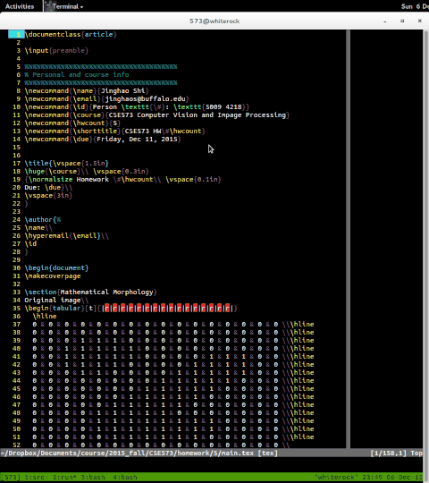429x483 pixels.
Task: Click the \input{preamble} line
Action: pos(56,50)
